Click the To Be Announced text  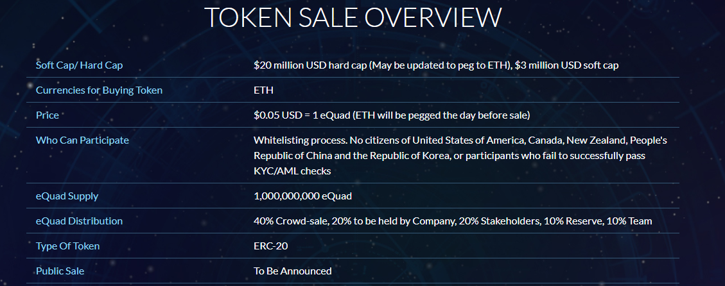[x=293, y=271]
